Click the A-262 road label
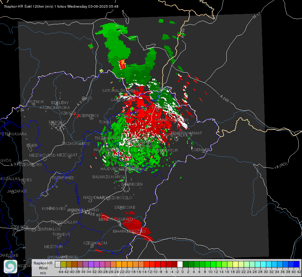Image resolution: width=302 pixels, height=277 pixels. tap(183, 33)
